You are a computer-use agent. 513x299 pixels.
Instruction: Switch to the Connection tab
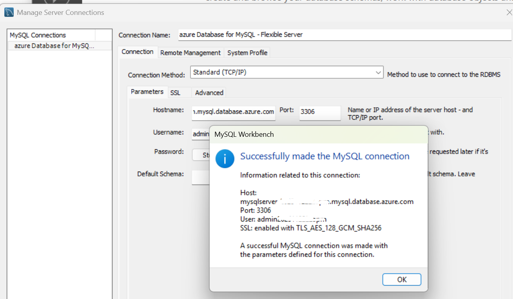point(137,52)
